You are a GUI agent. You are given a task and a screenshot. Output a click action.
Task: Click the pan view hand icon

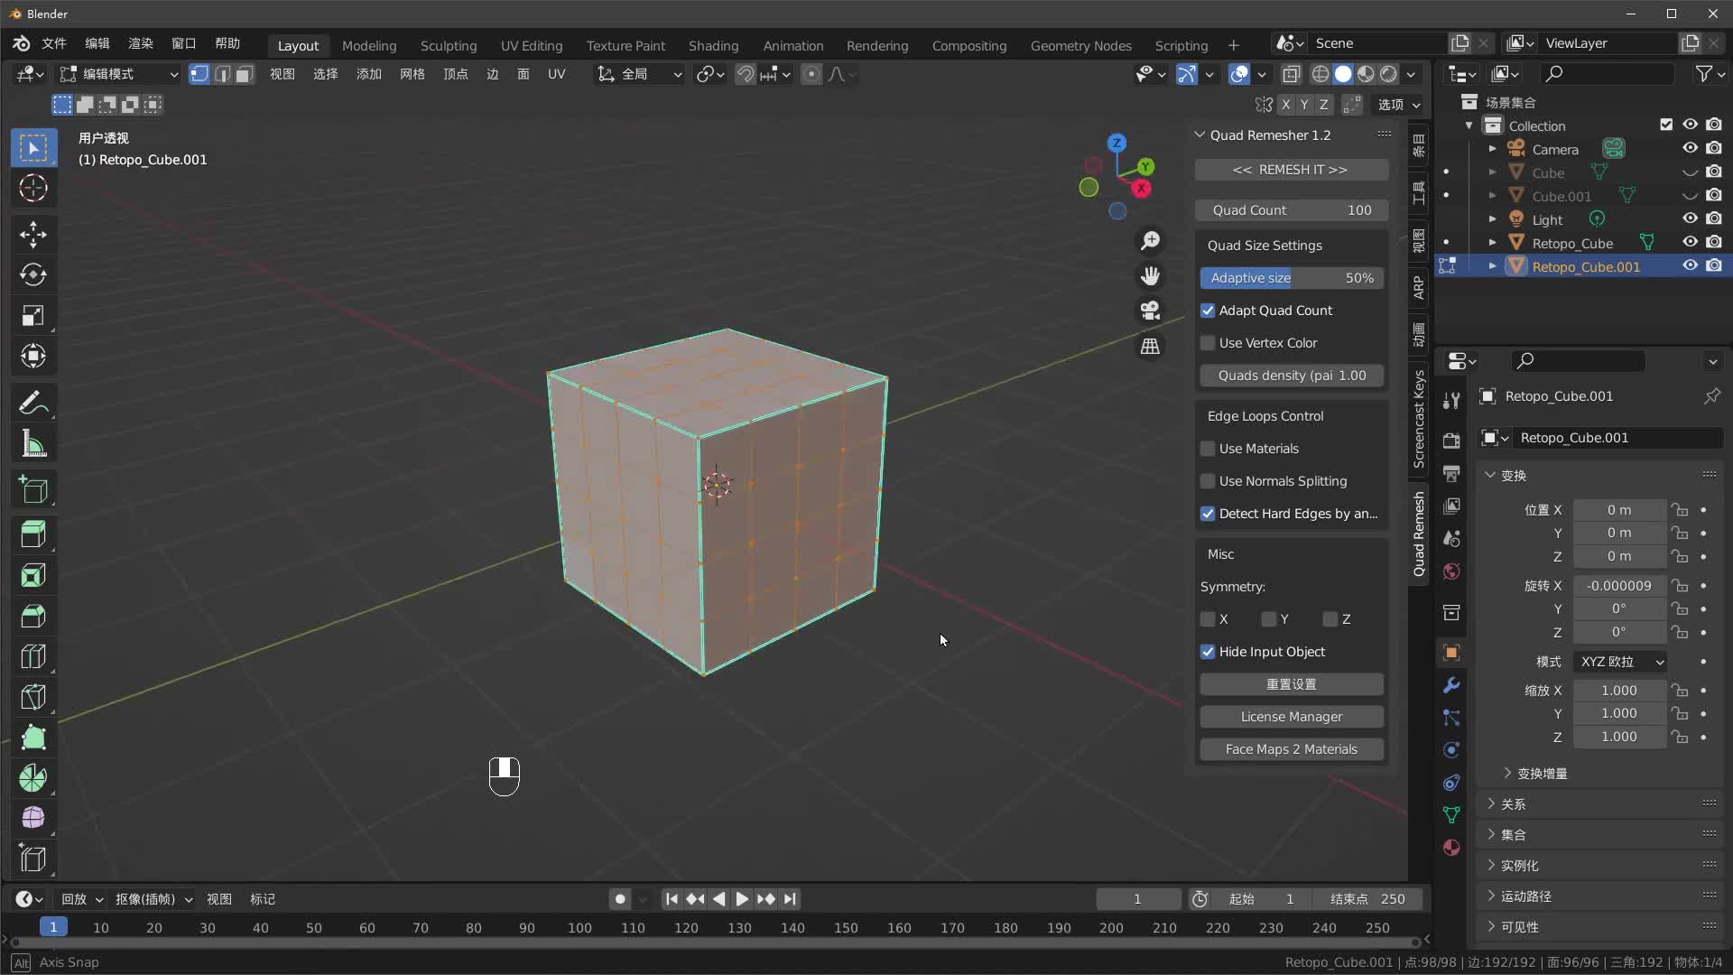pos(1150,275)
